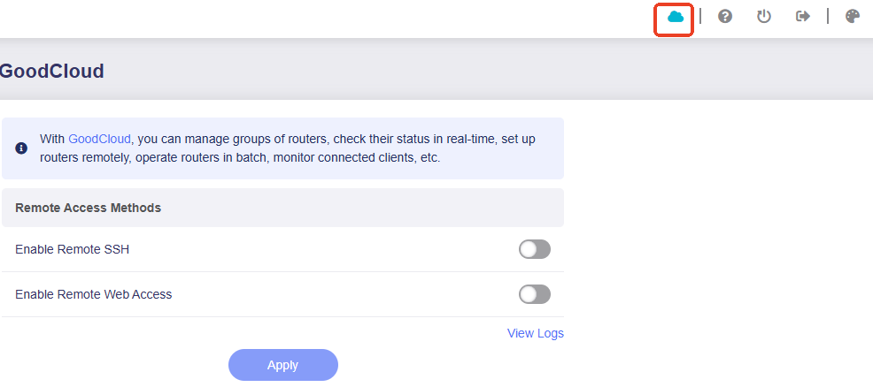The width and height of the screenshot is (873, 387).
Task: Click the Enable Remote Web Access label text
Action: (94, 294)
